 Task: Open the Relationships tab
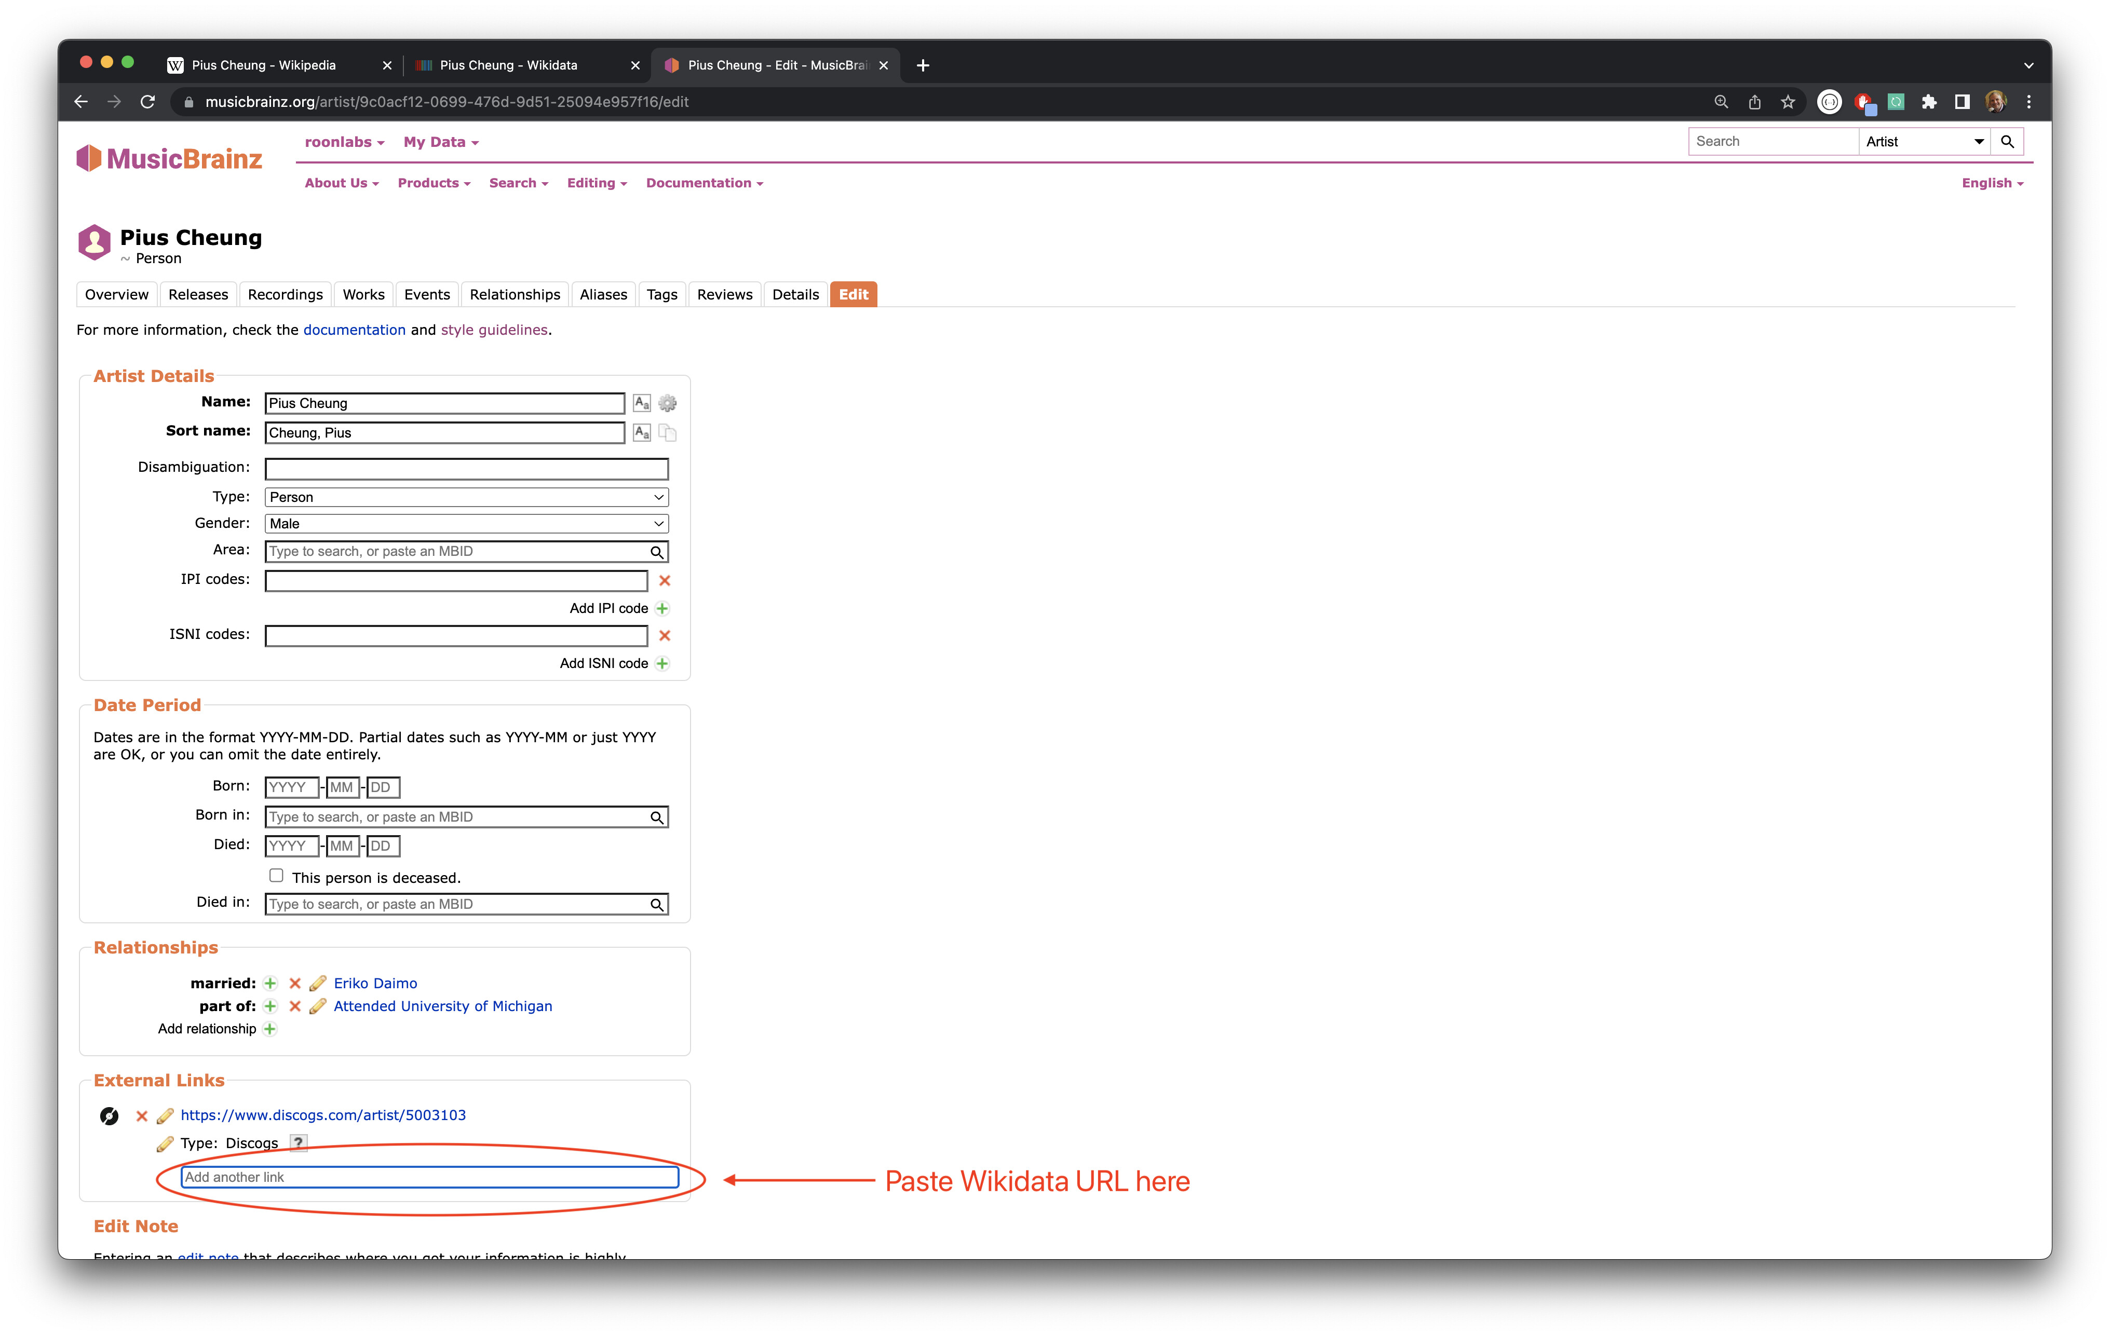coord(515,294)
